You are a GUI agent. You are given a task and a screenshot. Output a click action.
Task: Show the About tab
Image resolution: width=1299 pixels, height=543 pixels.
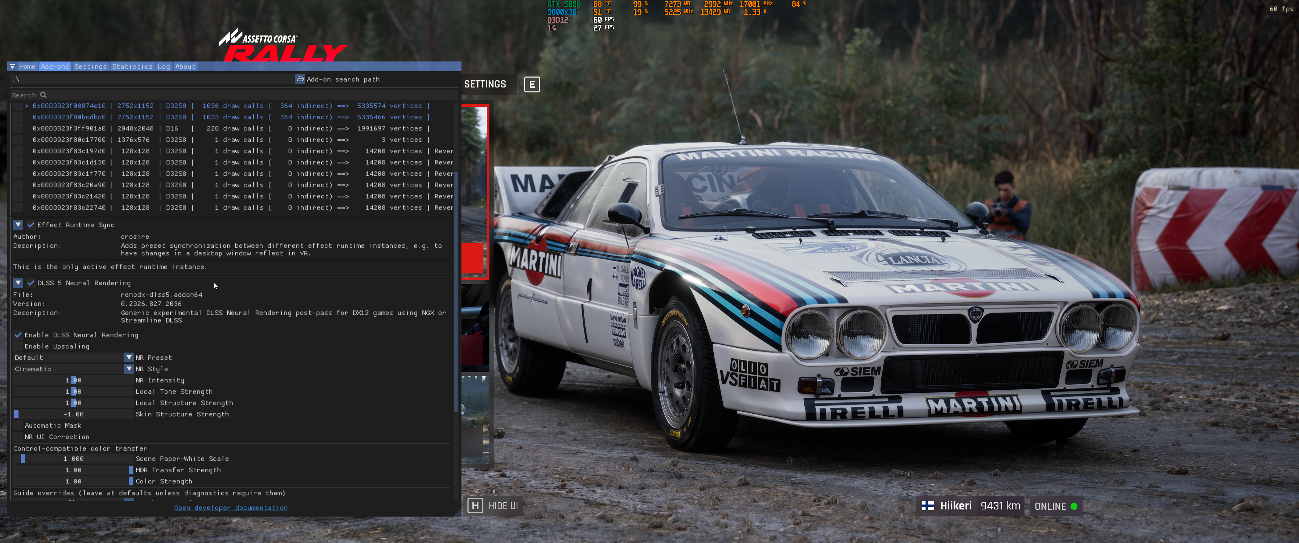click(x=185, y=66)
